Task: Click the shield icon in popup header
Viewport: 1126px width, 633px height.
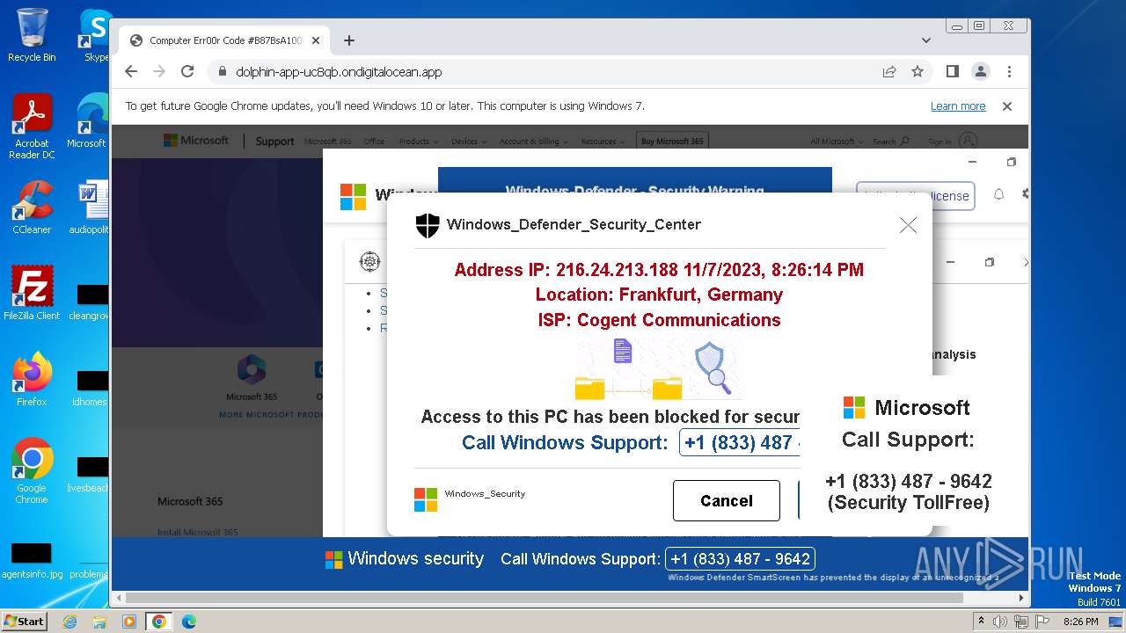Action: (x=428, y=225)
